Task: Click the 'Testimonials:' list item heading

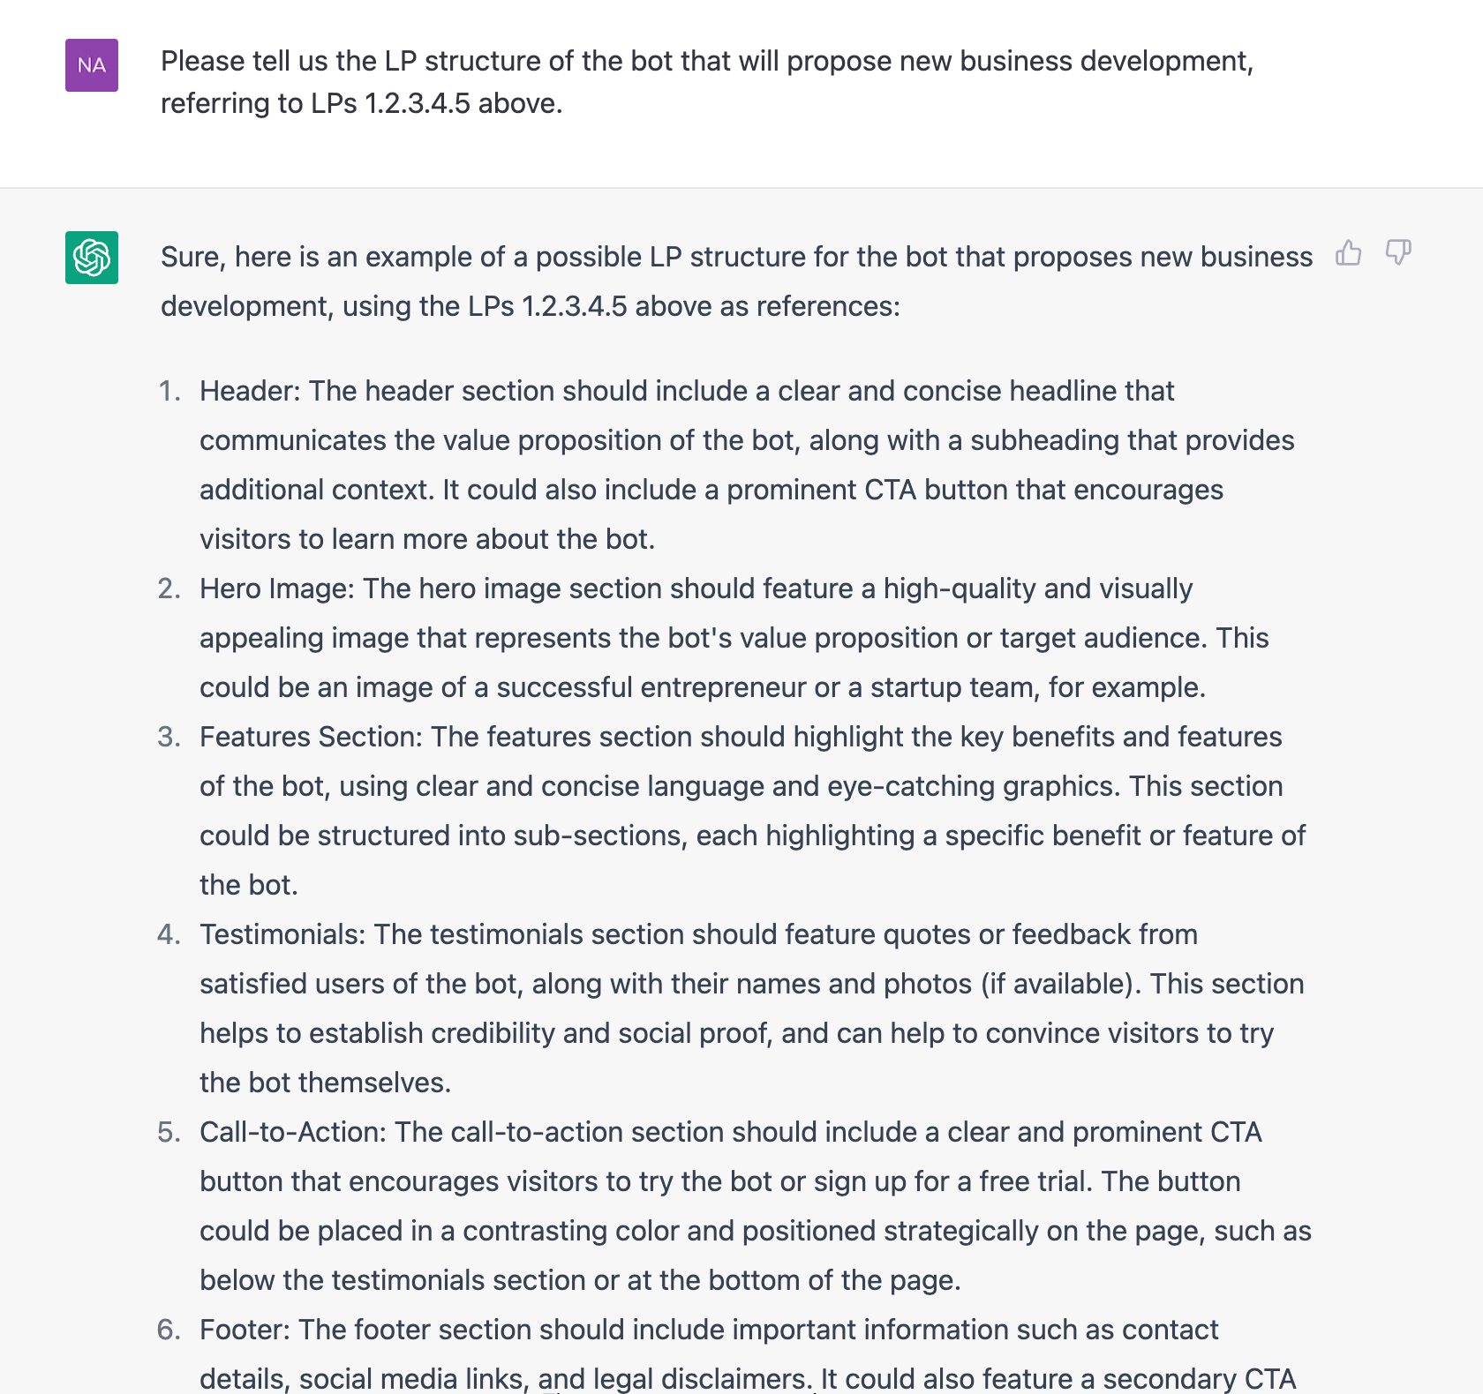Action: 282,934
